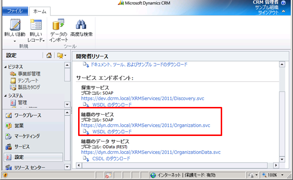Click the horizontal scroll right arrow

(276, 165)
